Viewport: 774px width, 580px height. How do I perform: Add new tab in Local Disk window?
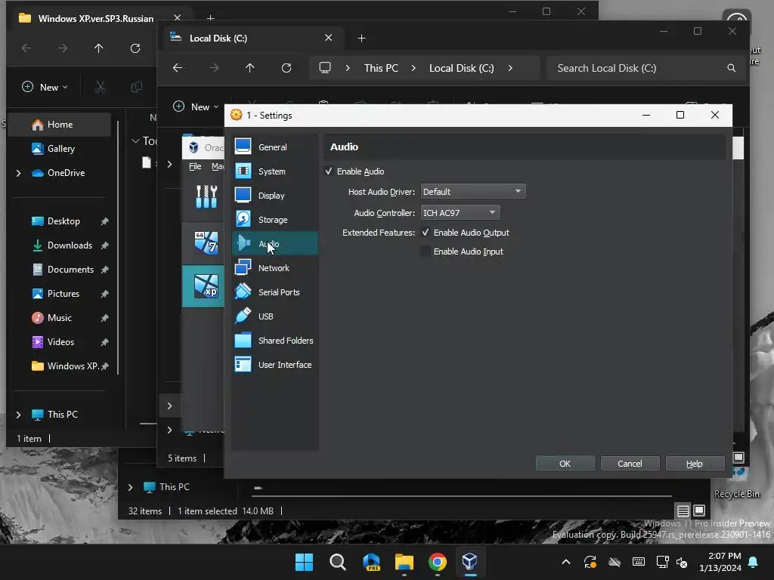(361, 38)
